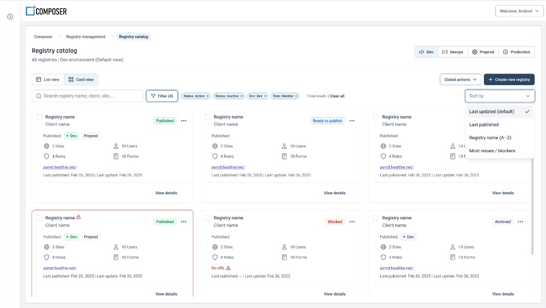
Task: Open the Filter (4) panel
Action: click(x=162, y=96)
